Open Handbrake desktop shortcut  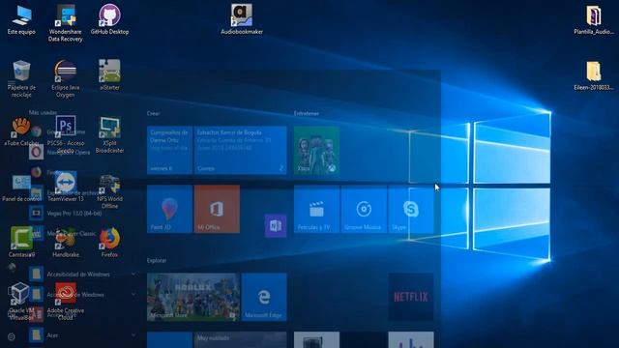point(66,243)
